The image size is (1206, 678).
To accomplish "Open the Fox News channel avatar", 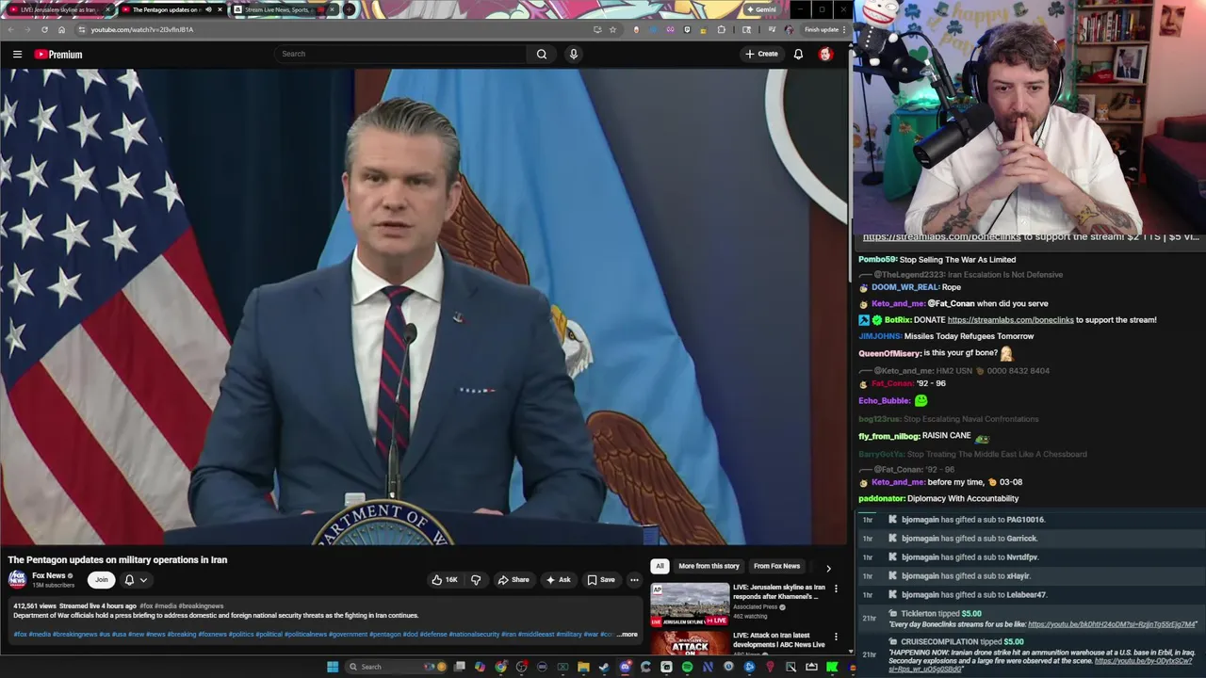I will tap(17, 579).
